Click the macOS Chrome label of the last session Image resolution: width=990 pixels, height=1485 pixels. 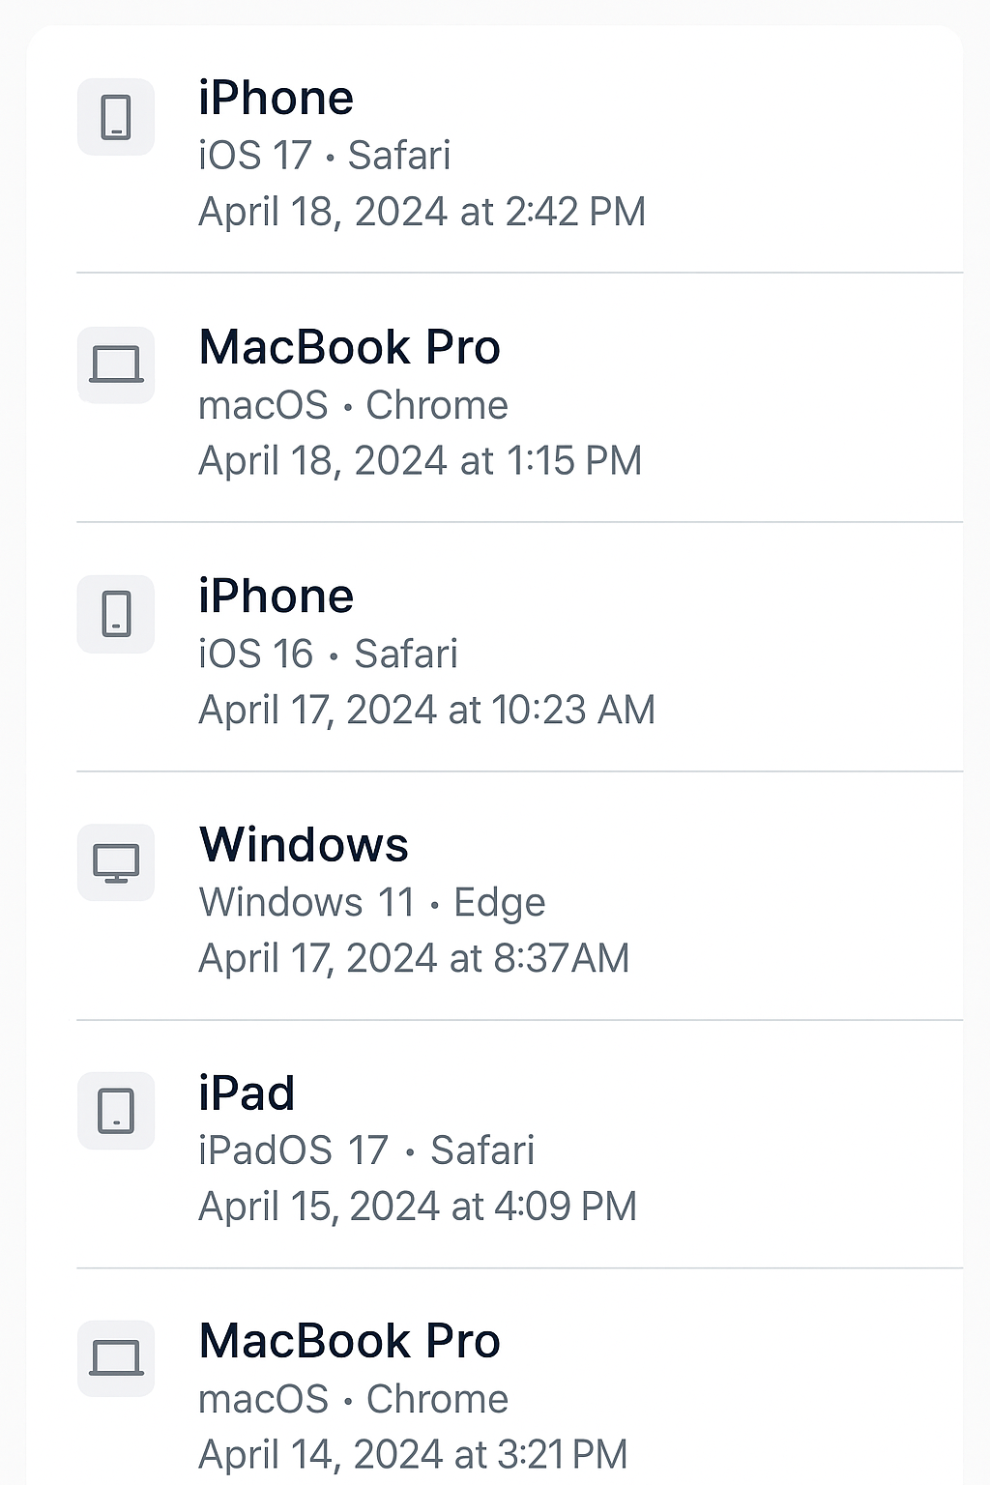[352, 1398]
